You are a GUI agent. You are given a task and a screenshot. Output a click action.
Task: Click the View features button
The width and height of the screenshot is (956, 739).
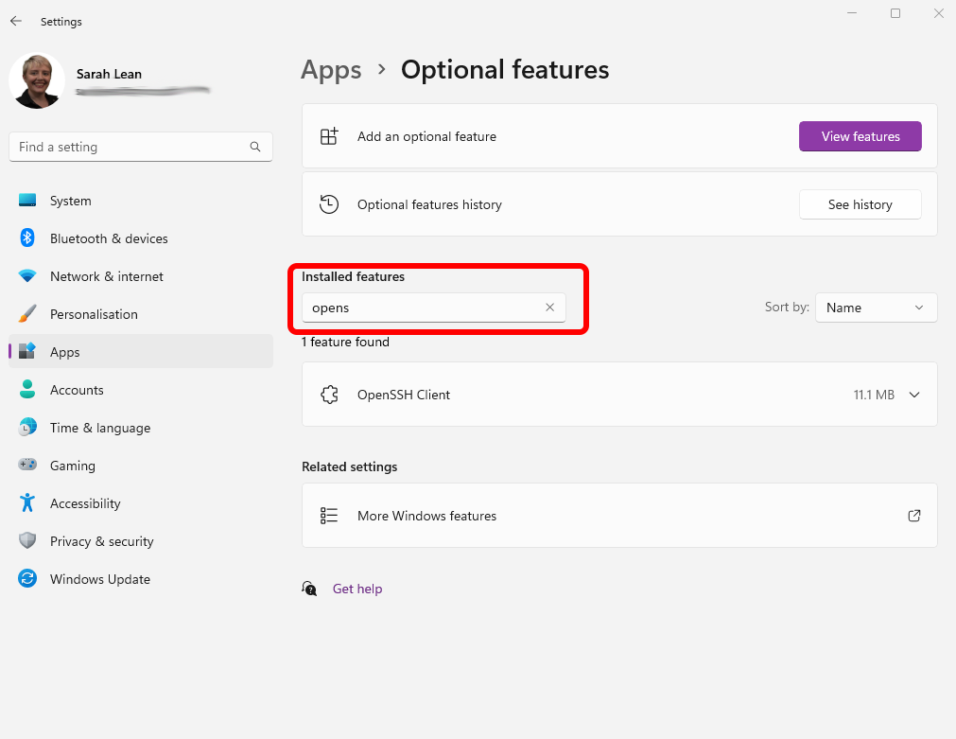click(x=860, y=135)
